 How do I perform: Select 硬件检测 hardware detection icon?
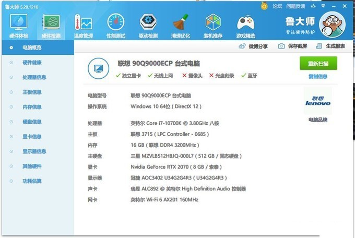pos(51,26)
